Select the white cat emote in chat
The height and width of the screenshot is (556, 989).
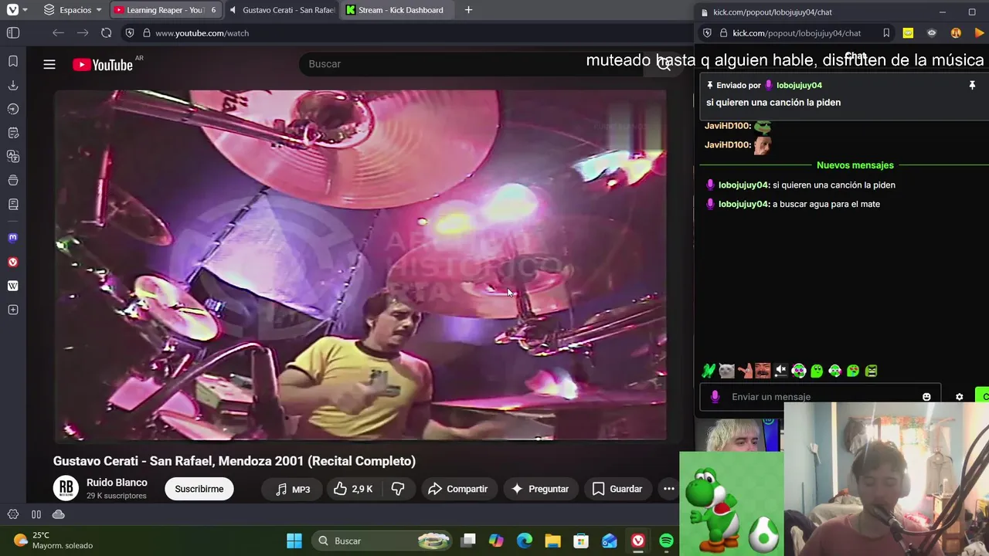[x=726, y=371]
